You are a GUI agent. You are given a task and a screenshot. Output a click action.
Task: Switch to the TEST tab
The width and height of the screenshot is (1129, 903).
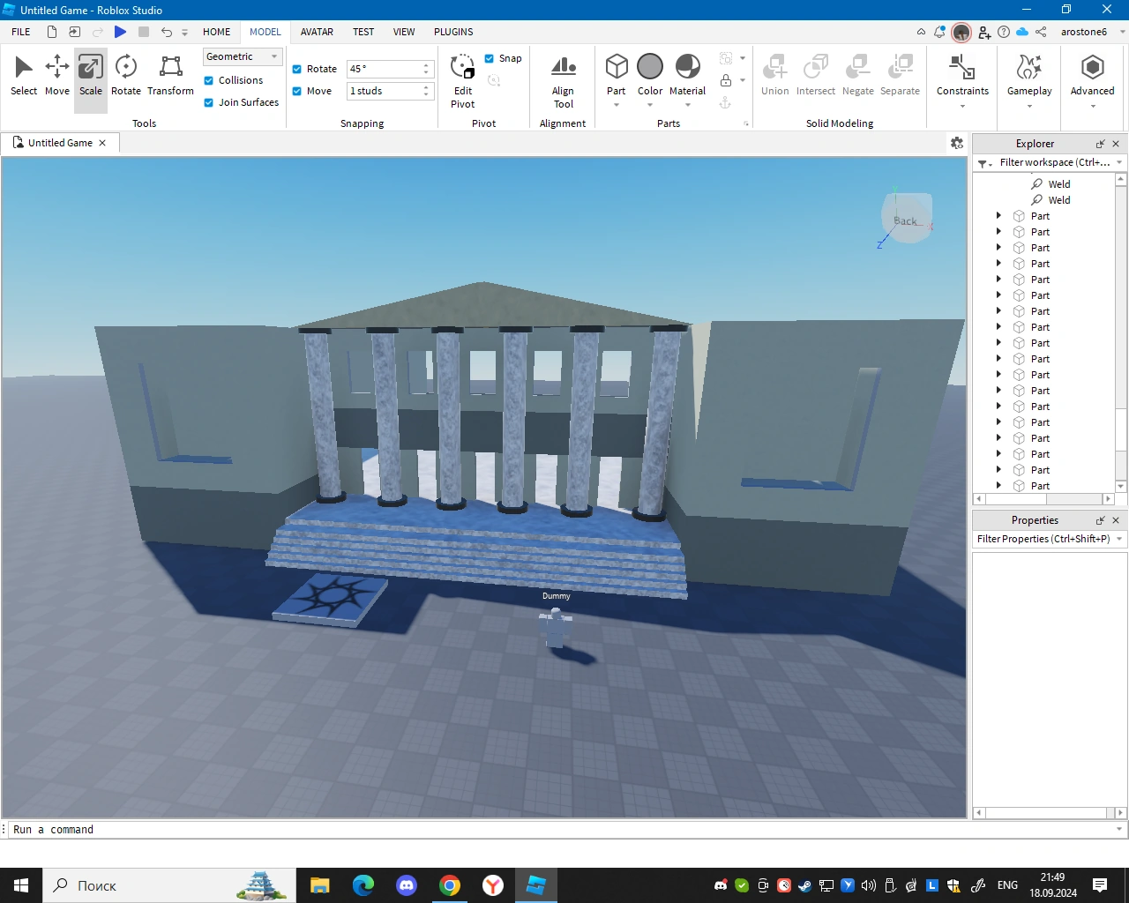click(x=363, y=32)
